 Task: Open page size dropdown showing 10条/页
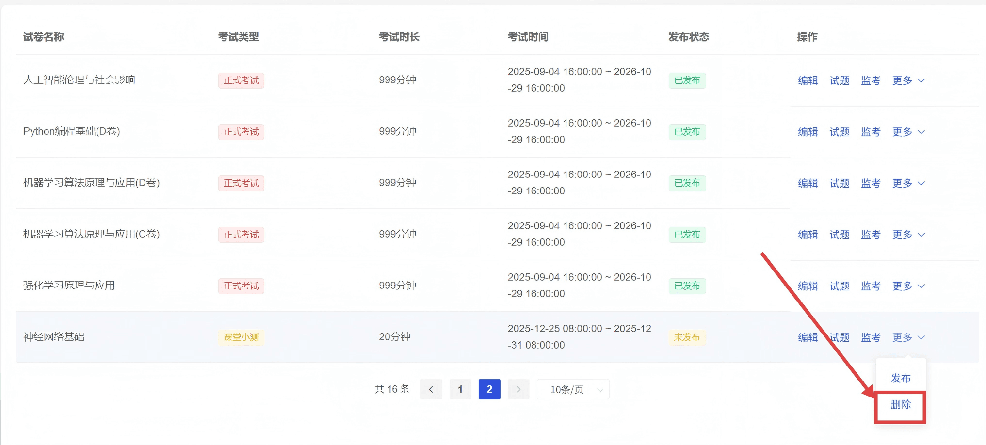pos(573,389)
